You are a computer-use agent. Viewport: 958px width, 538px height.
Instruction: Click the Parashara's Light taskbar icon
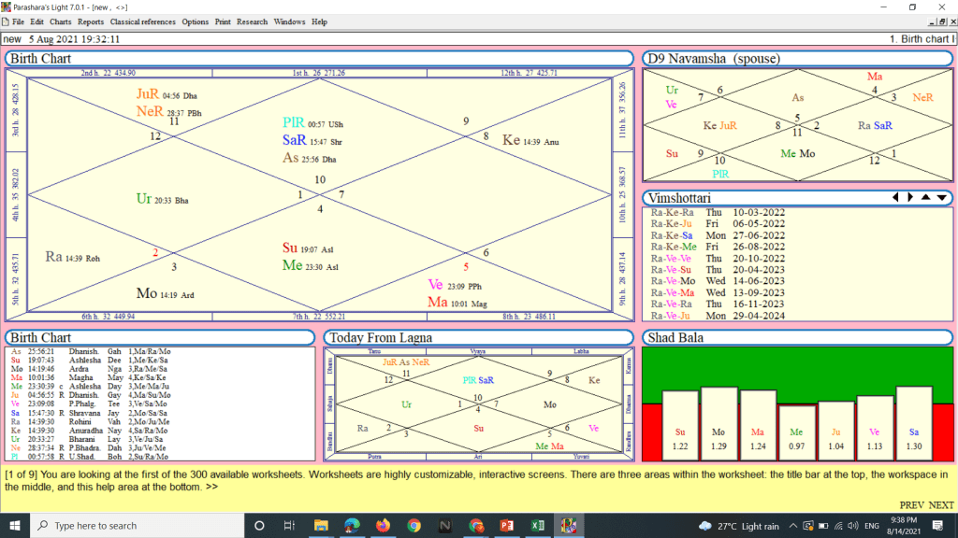(568, 525)
